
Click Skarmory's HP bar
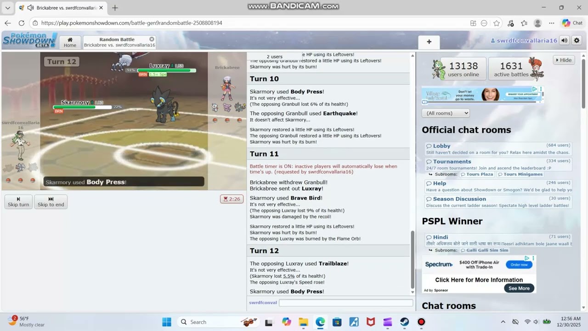point(82,107)
